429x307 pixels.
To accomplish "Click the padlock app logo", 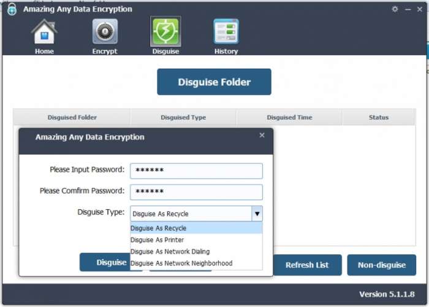I will [12, 9].
